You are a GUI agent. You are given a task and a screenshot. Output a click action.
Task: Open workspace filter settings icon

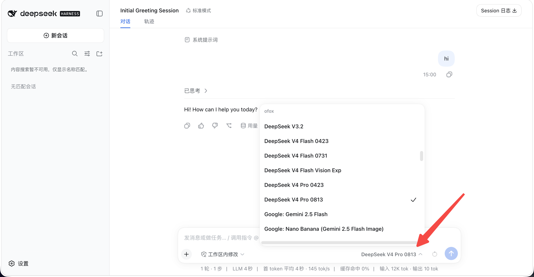coord(87,54)
